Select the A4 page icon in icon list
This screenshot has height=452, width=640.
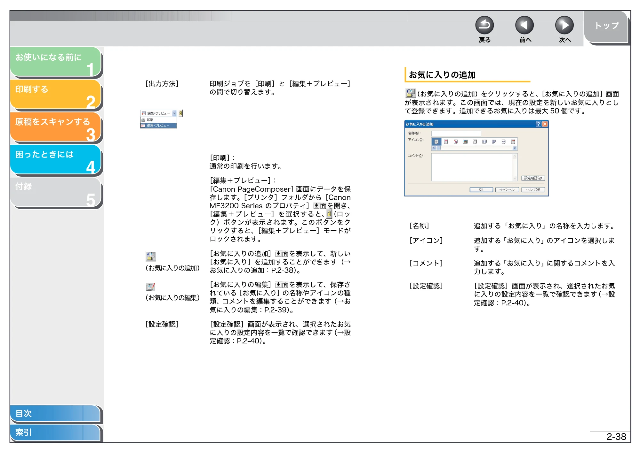tap(504, 142)
